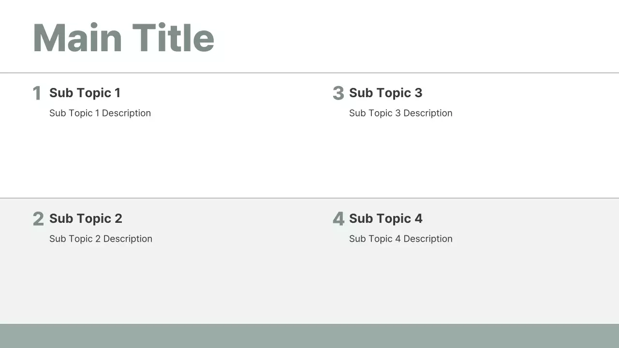Click the divider line above Sub Topic 2
Image resolution: width=619 pixels, height=348 pixels.
click(x=309, y=198)
